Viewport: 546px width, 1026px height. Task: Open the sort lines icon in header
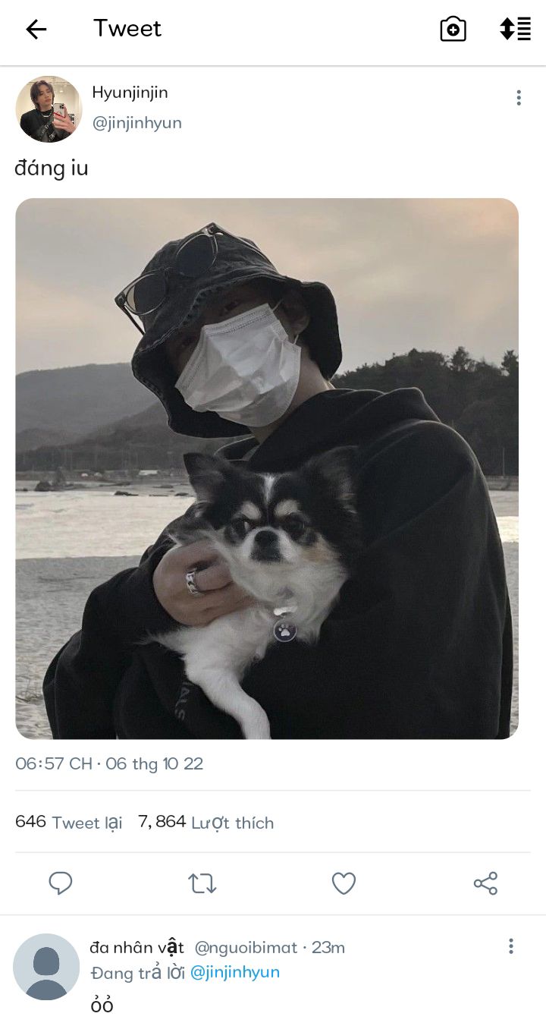point(515,29)
